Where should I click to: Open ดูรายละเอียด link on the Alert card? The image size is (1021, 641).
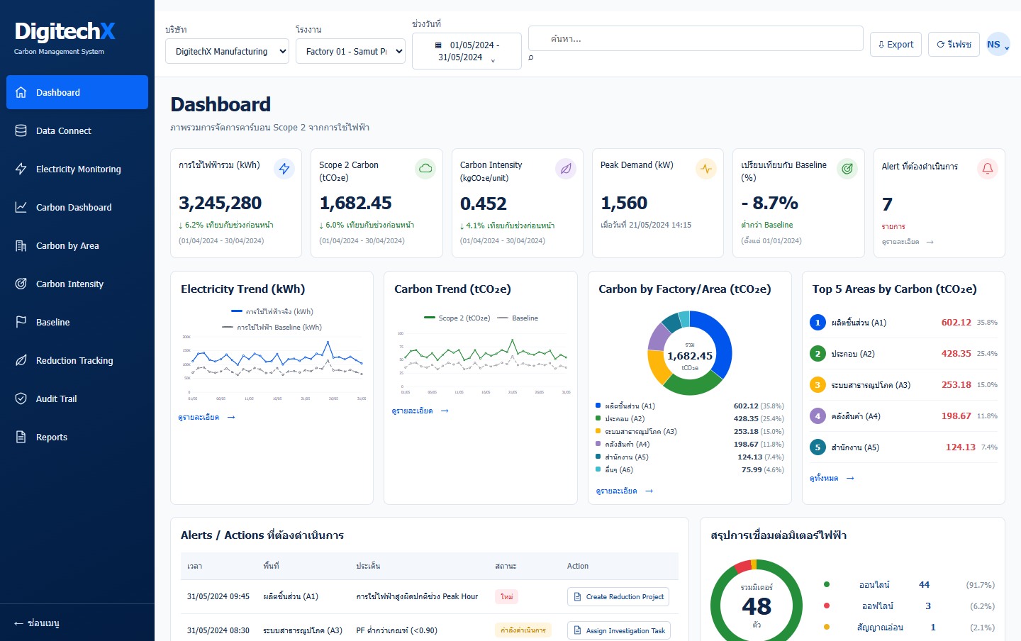click(908, 242)
